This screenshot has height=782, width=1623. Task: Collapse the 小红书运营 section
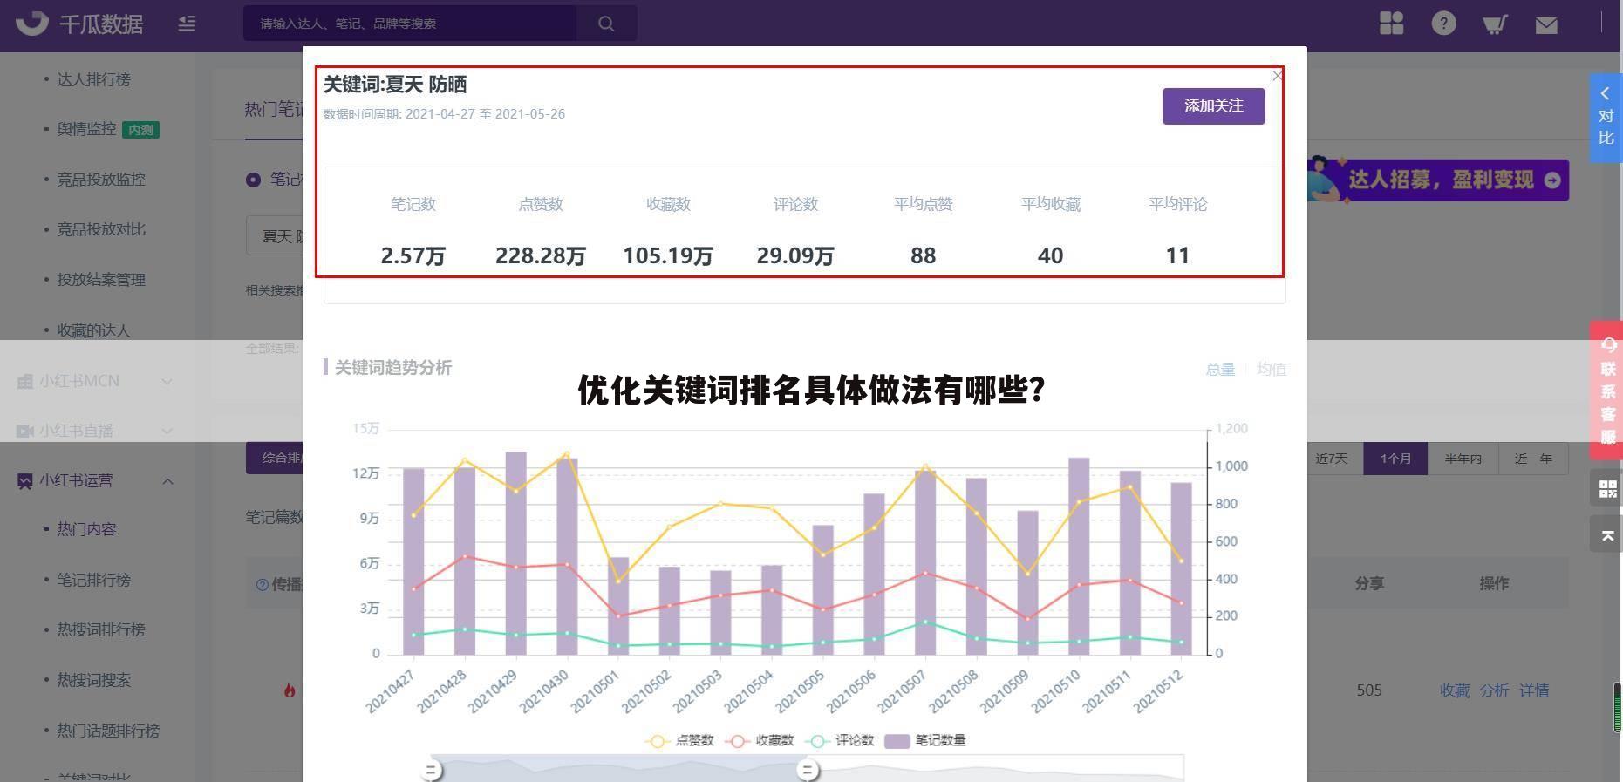[167, 480]
